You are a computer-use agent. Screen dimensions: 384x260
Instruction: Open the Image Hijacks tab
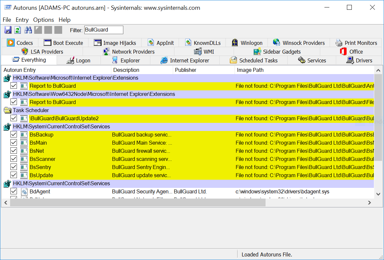point(115,43)
